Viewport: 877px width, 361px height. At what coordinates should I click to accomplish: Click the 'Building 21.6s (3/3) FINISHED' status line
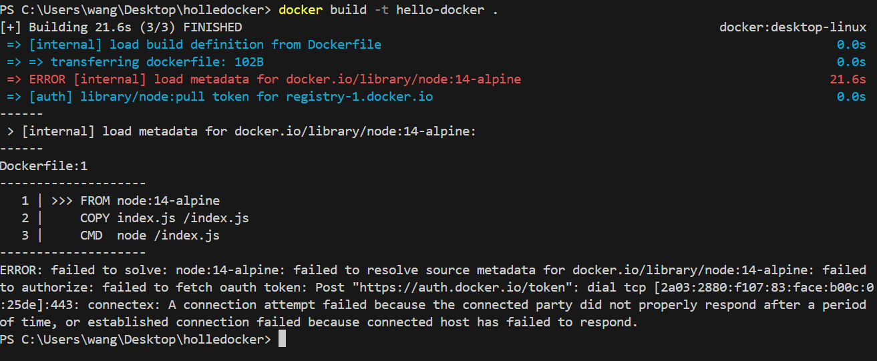tap(121, 27)
